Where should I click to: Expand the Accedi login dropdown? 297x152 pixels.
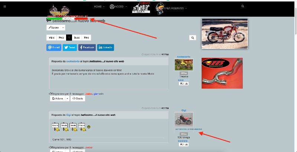click(119, 7)
